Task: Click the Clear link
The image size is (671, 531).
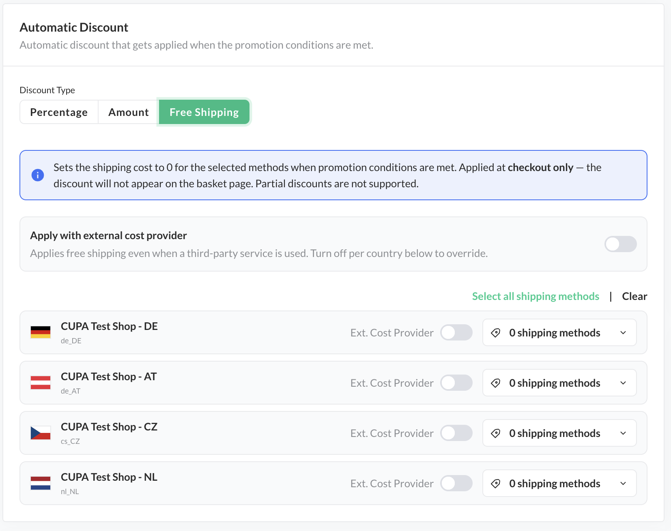Action: 634,296
